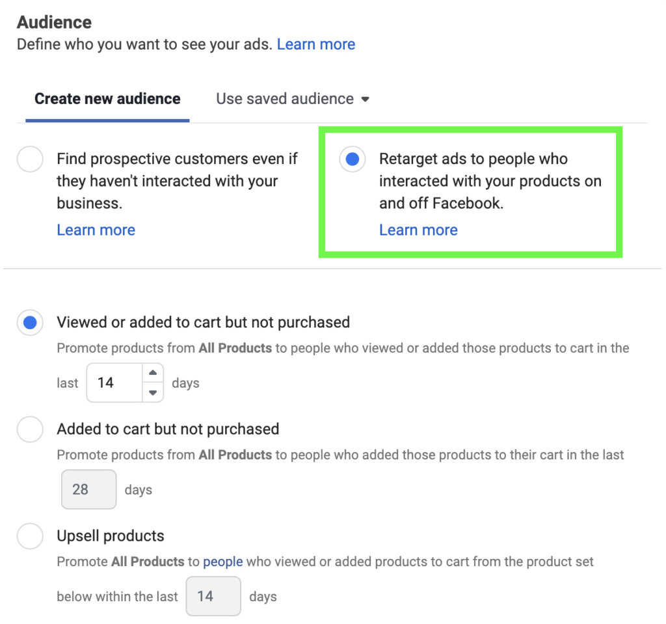Image resolution: width=666 pixels, height=624 pixels.
Task: Enable the 'Upsell products' option
Action: [x=30, y=536]
